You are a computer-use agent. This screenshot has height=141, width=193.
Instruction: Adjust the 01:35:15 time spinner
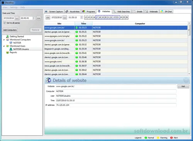click(x=81, y=17)
